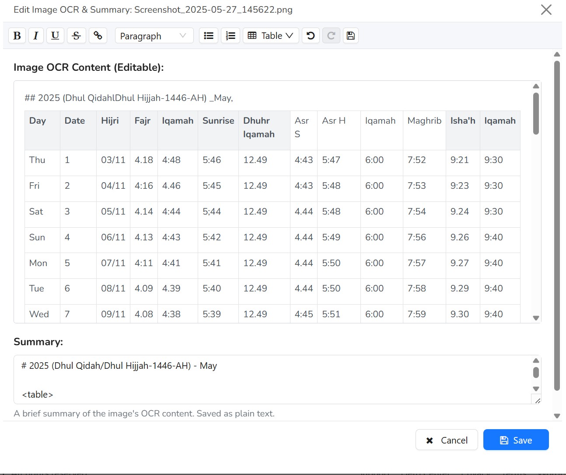Click the Fajr column header cell

pos(143,121)
